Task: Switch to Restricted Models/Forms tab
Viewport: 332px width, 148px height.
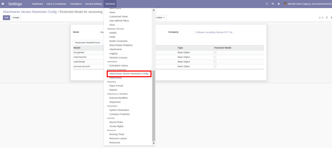Action: point(88,43)
